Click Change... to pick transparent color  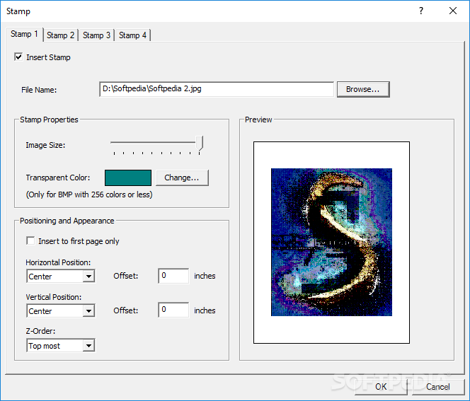point(182,178)
